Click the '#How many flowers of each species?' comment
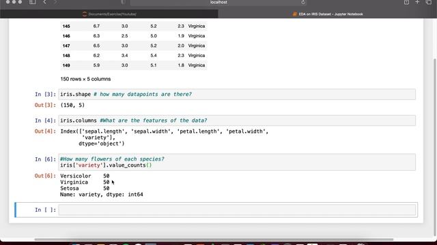 (112, 159)
